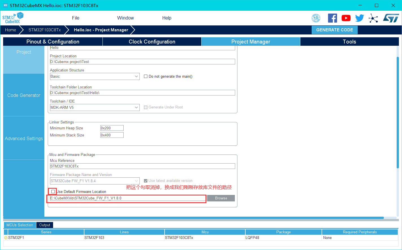Click the 10th anniversary badge icon
The width and height of the screenshot is (402, 250).
pos(316,18)
